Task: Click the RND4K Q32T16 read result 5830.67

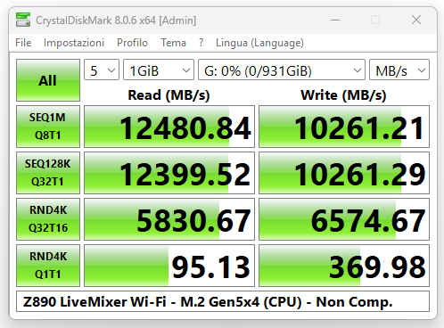Action: (x=169, y=219)
